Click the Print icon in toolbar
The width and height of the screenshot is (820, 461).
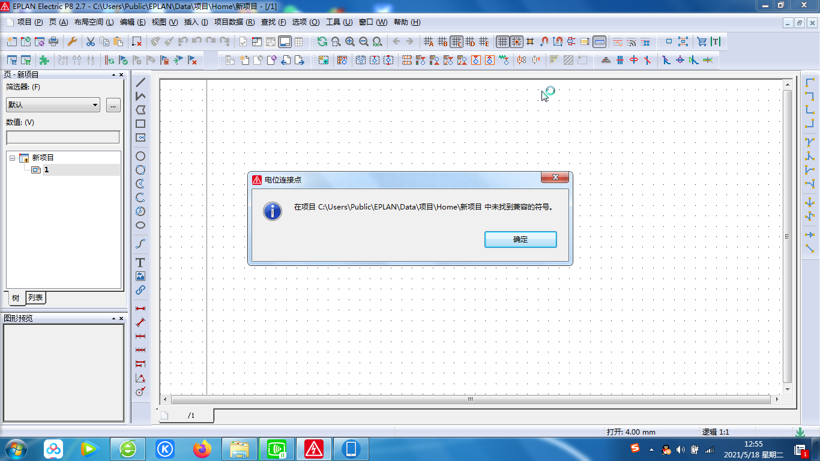pos(53,41)
